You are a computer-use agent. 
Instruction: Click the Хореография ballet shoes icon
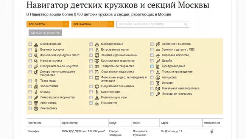coord(36,86)
